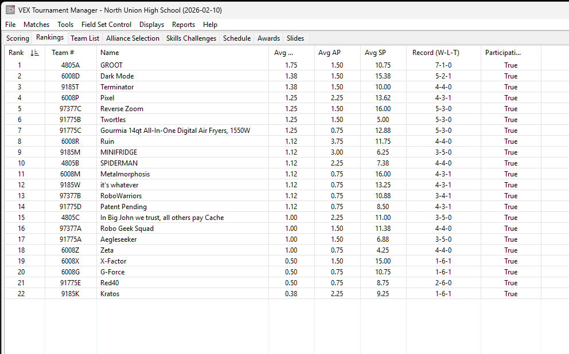
Task: Open the Field Set Control menu
Action: point(106,25)
